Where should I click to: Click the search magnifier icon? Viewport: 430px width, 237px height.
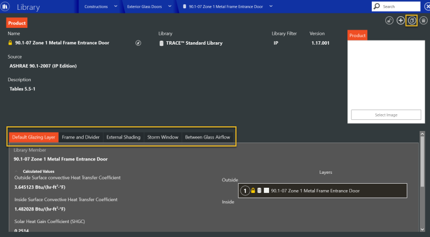click(377, 6)
